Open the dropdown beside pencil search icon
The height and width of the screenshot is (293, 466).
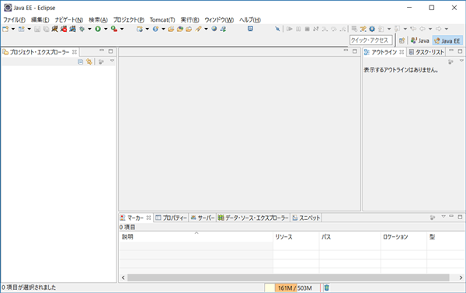206,29
